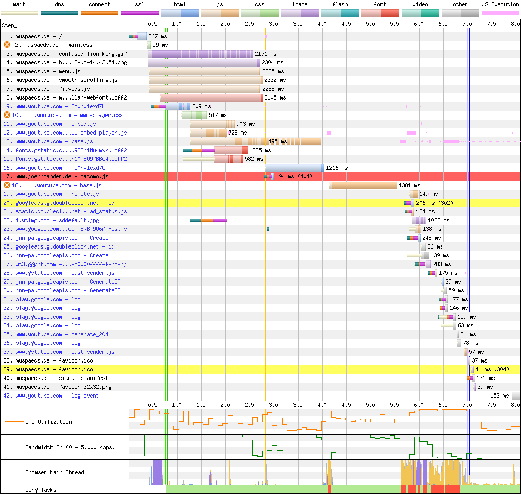Click the '1216 ms' duration label
This screenshot has width=521, height=494.
[337, 168]
